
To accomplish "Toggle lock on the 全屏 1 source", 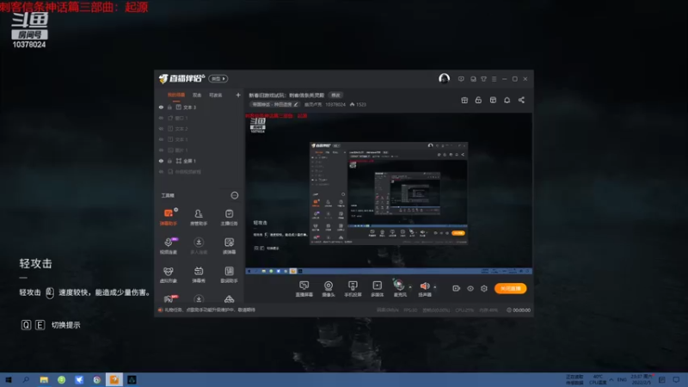I will (169, 161).
